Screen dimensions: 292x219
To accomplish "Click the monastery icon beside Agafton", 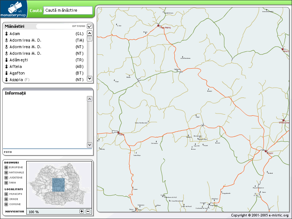I will point(7,73).
